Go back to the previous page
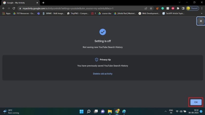The image size is (205, 115). 4,8
